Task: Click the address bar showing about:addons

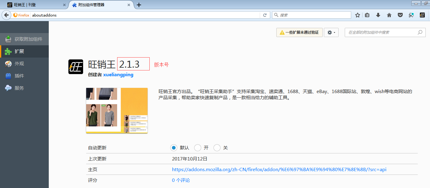Action: coord(146,15)
